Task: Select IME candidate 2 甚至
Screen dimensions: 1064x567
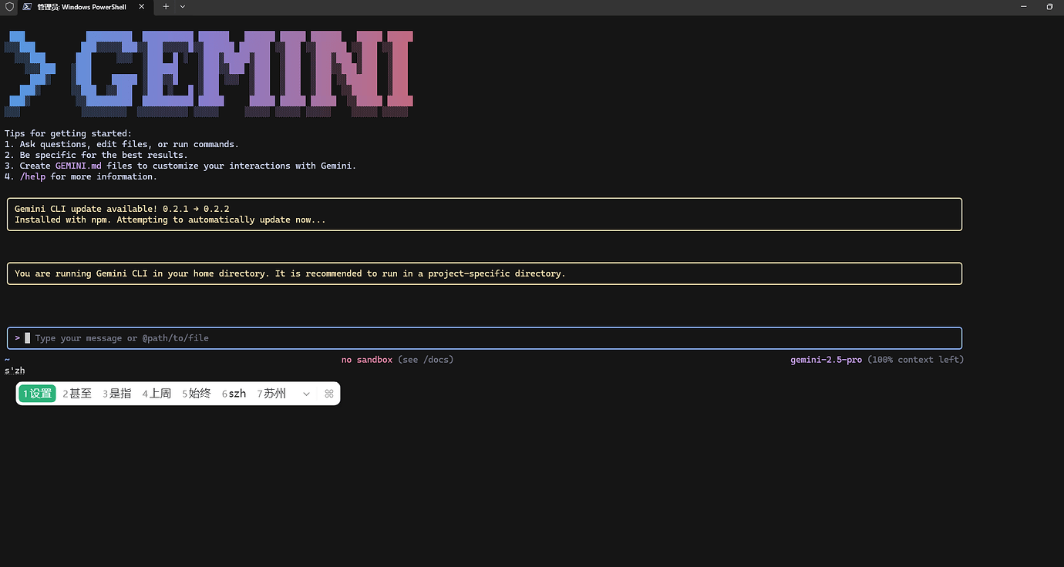Action: click(x=77, y=394)
